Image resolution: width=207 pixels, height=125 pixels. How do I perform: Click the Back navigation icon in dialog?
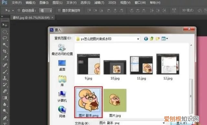click(x=146, y=39)
